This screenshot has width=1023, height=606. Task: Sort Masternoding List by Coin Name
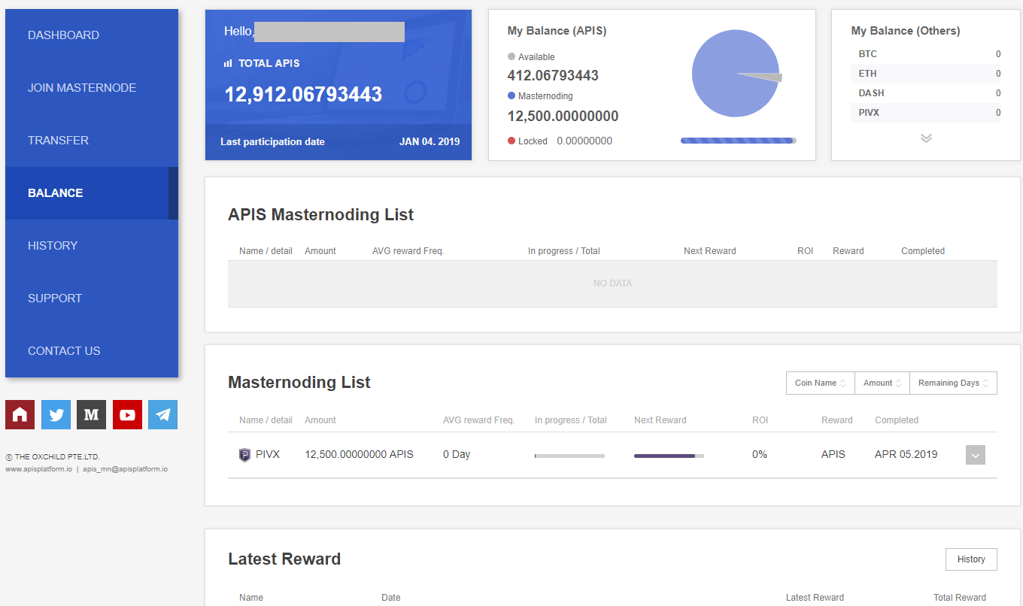coord(820,383)
